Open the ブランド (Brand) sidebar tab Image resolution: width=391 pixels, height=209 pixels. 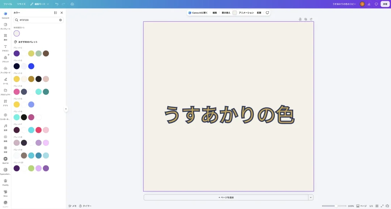5,59
